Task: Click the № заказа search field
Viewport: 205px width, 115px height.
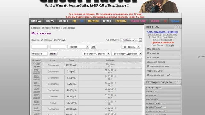Action: tap(40, 54)
